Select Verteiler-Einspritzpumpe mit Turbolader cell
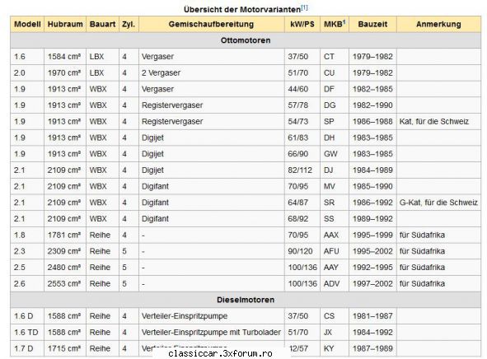Viewport: 487px width, 359px height. click(211, 333)
